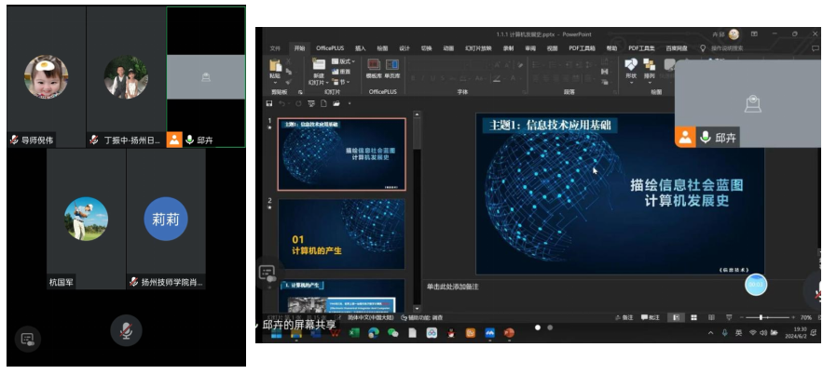The width and height of the screenshot is (823, 374).
Task: Click the Comments speech bubble icon in ribbon corner
Action: tap(816, 48)
